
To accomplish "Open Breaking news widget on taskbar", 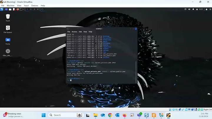I will tap(13, 115).
